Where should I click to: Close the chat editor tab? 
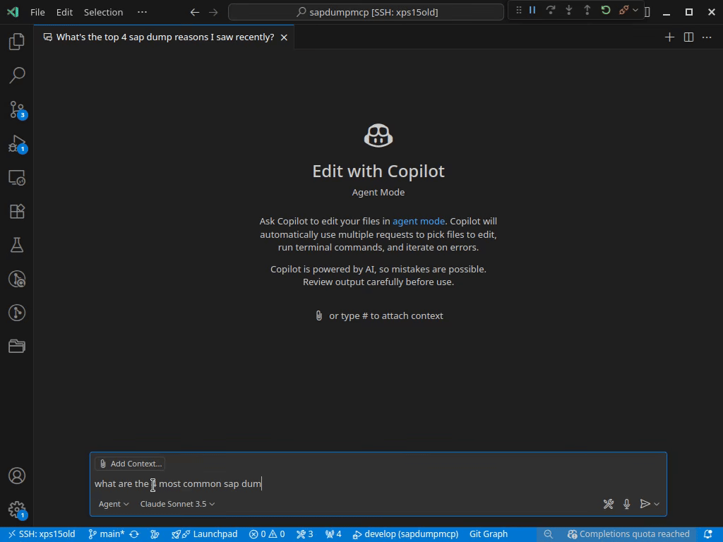[284, 37]
